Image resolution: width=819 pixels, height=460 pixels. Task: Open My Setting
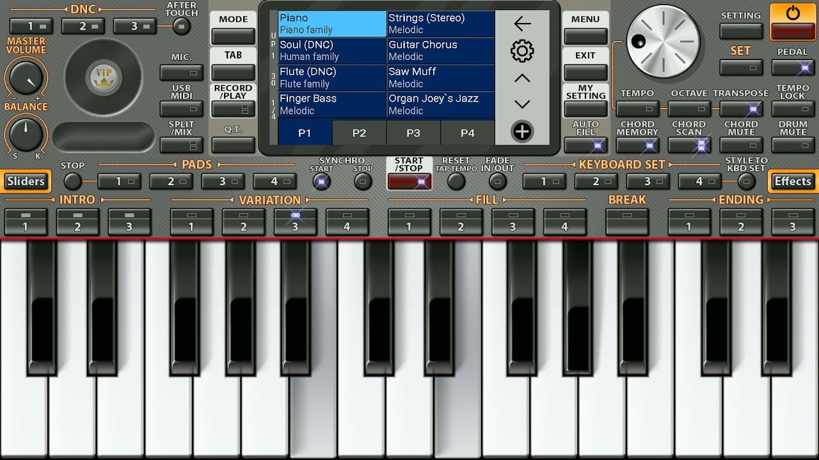pyautogui.click(x=585, y=109)
